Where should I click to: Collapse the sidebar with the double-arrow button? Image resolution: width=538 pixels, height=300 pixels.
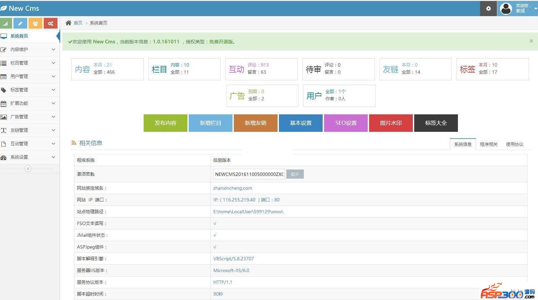click(x=28, y=168)
